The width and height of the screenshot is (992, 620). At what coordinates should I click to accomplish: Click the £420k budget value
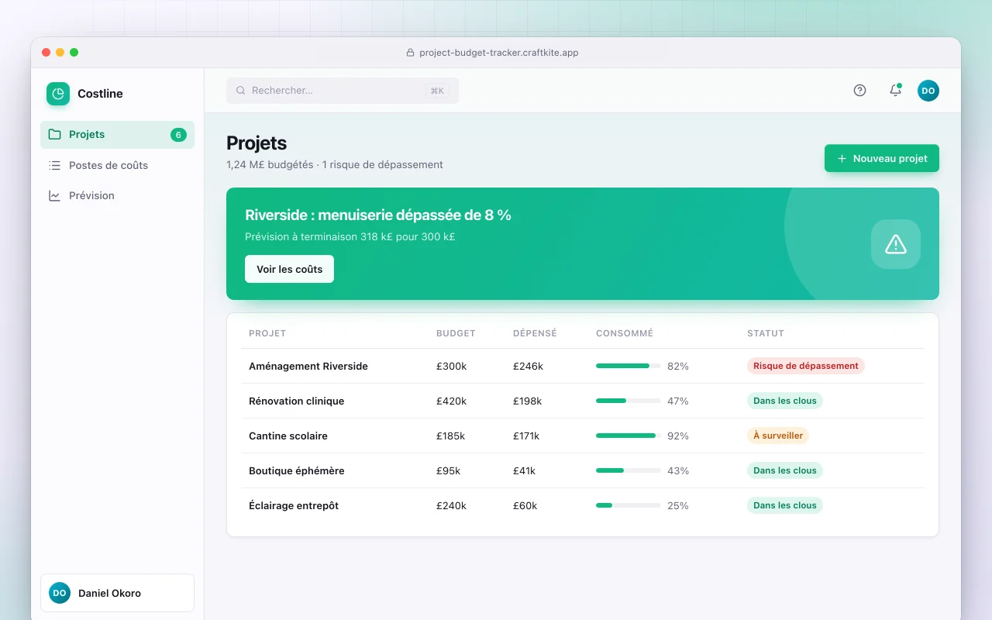[452, 401]
